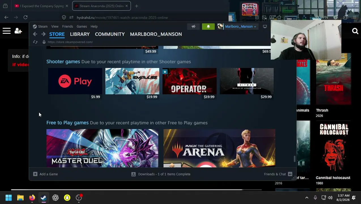The image size is (361, 204).
Task: Open the View menu in Steam
Action: [55, 26]
